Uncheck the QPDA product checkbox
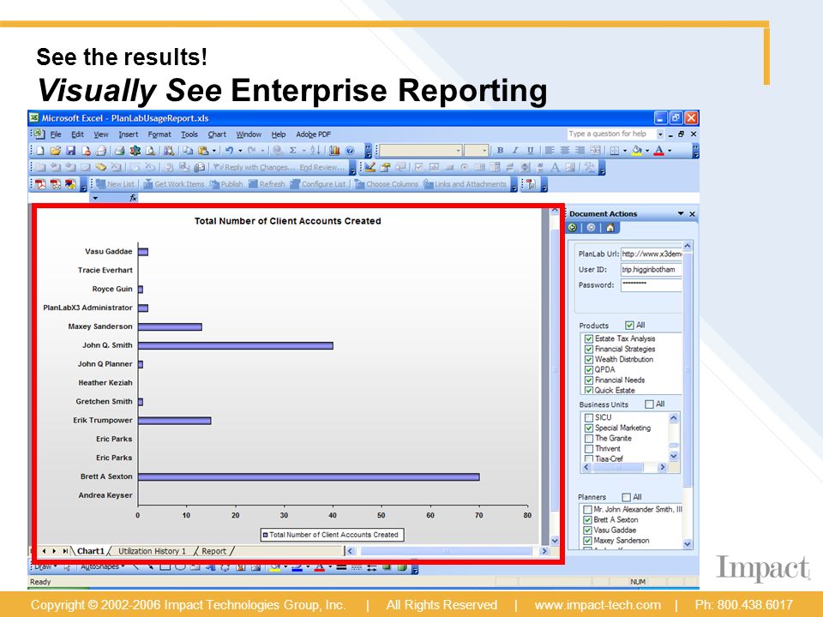The image size is (823, 617). [589, 370]
